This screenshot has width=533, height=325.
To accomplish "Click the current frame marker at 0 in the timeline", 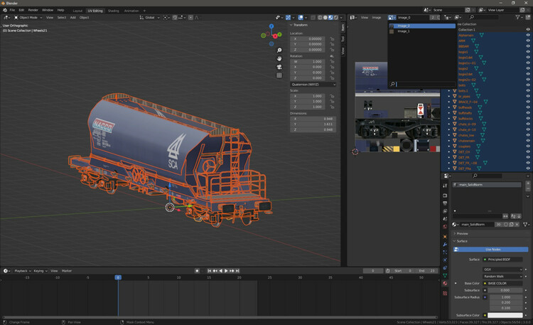I will click(x=118, y=277).
